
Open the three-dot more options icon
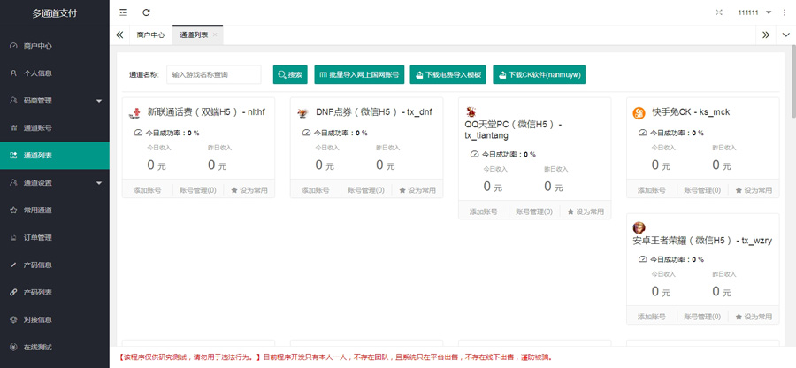pyautogui.click(x=784, y=12)
